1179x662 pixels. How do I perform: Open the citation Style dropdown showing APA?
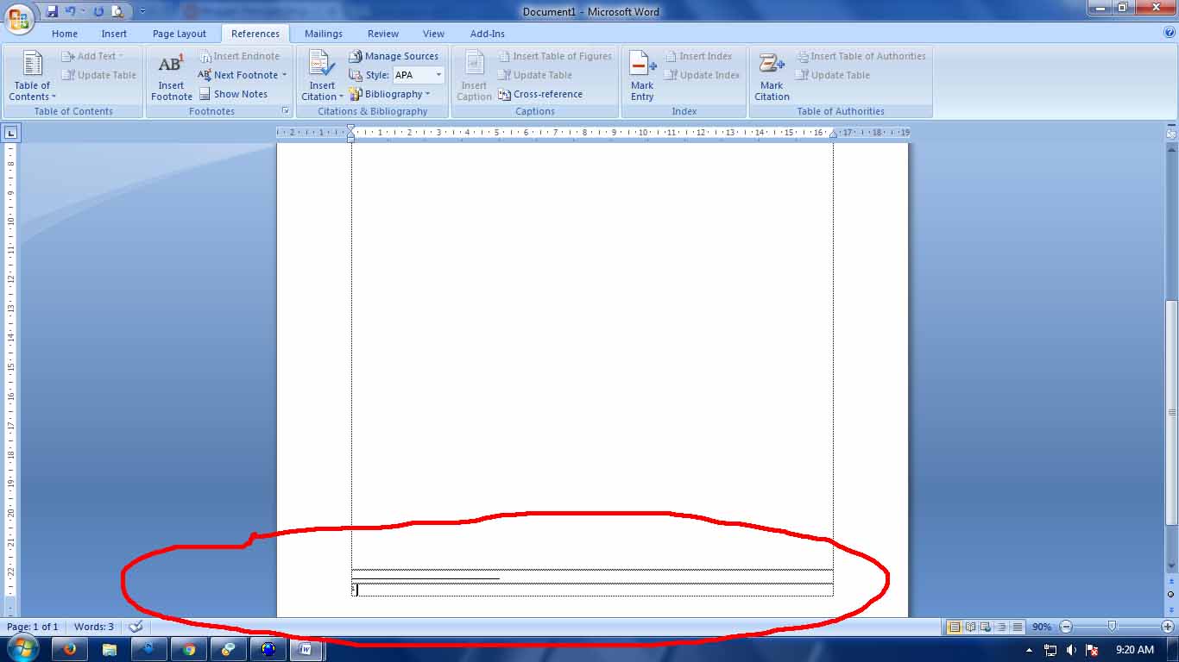(437, 75)
